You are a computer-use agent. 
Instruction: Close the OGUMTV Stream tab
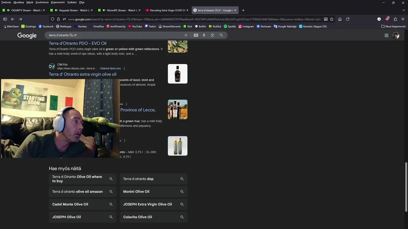[44, 10]
